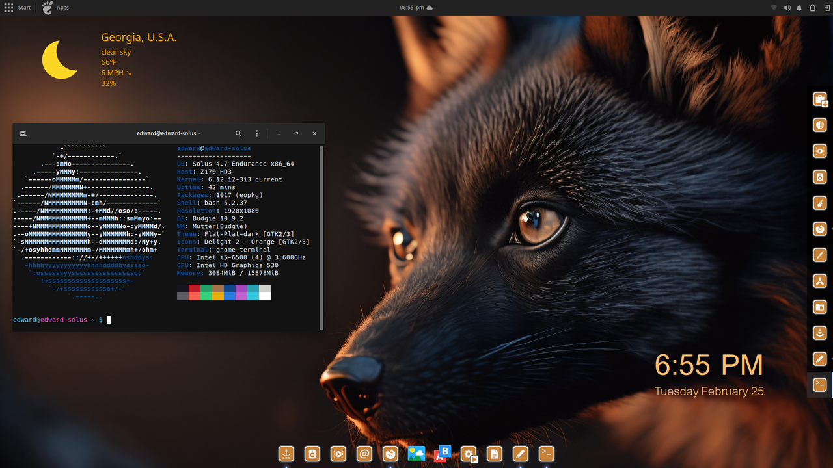Click the Host line Z170-HD3
Viewport: 833px width, 468px height.
(x=204, y=172)
